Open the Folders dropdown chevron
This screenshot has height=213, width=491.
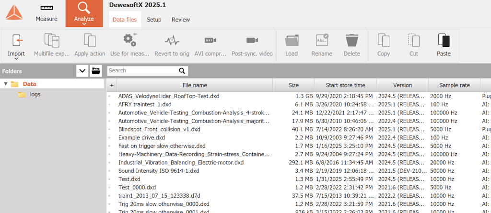click(x=82, y=71)
